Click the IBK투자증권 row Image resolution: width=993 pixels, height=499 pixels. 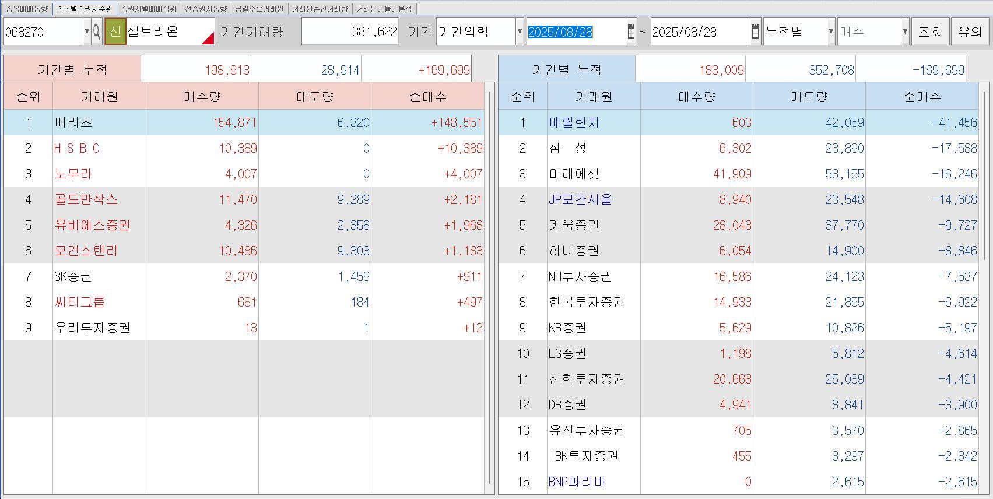[738, 456]
